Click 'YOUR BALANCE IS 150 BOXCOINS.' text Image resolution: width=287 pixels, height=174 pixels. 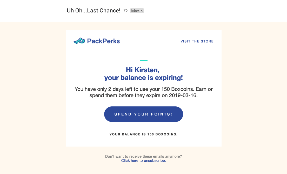[x=143, y=134]
